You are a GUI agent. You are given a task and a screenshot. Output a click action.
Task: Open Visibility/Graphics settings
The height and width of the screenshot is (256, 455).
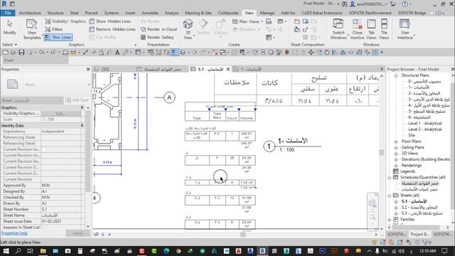pyautogui.click(x=65, y=21)
